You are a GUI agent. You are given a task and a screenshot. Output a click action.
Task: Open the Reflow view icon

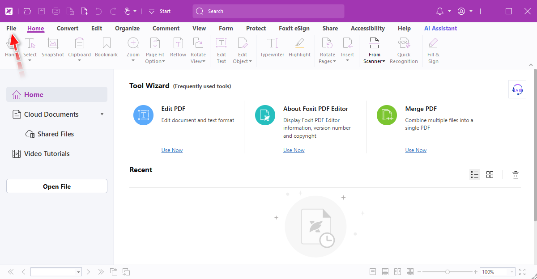click(178, 44)
